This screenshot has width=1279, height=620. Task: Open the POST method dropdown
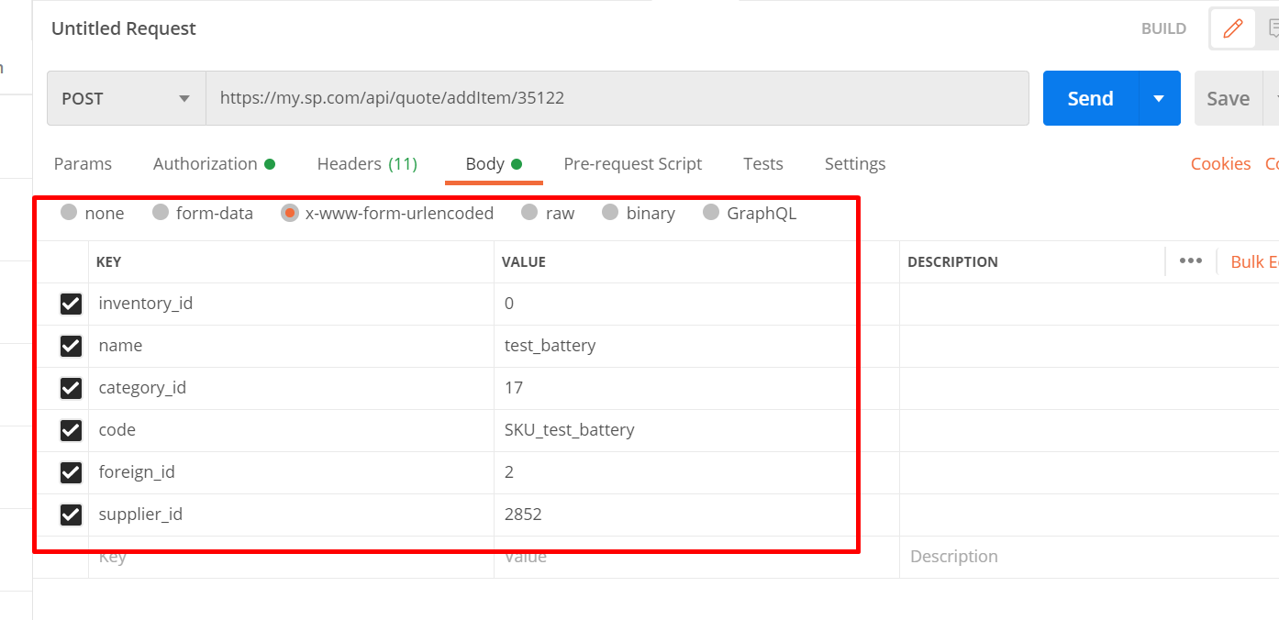click(x=126, y=99)
